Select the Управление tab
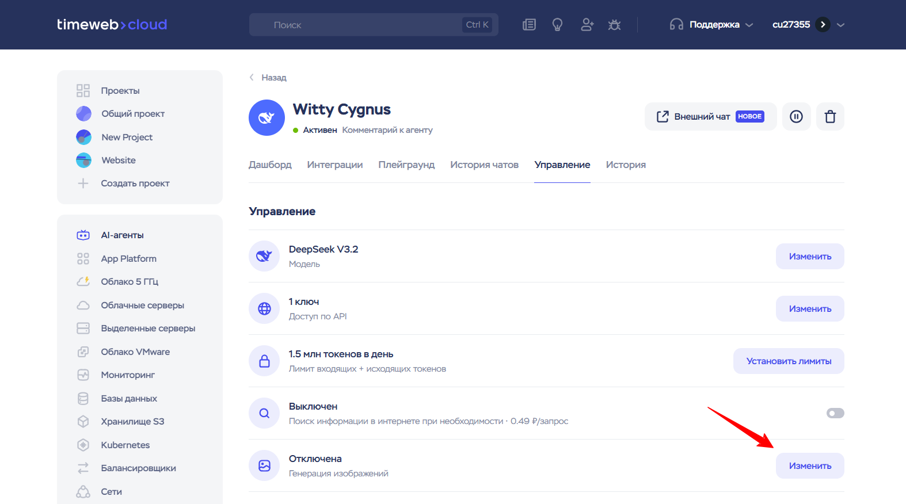The width and height of the screenshot is (906, 504). tap(562, 165)
